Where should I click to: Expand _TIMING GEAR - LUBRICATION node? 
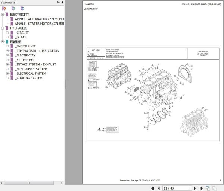[x=7, y=51]
